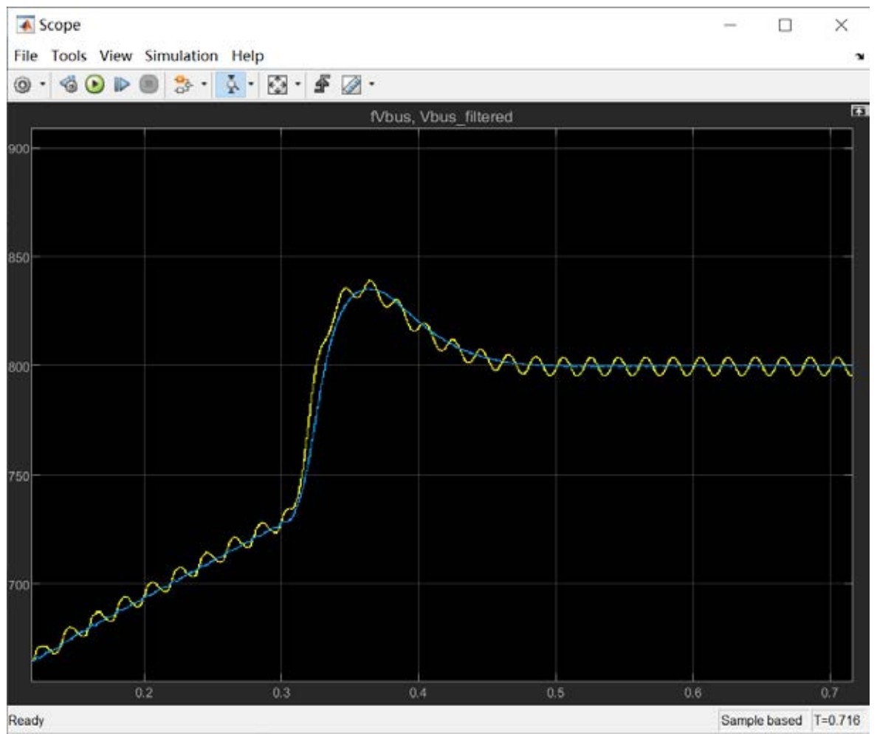Open the Help menu
Viewport: 877px width, 734px height.
click(x=247, y=56)
